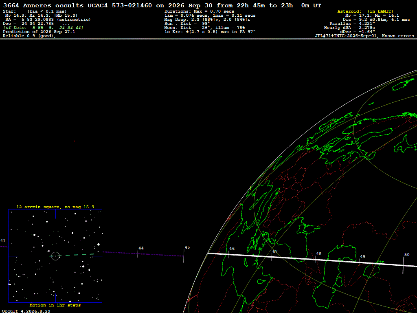The image size is (417, 313).
Task: Click the JPL#71+INTG orbit source text
Action: 364,36
